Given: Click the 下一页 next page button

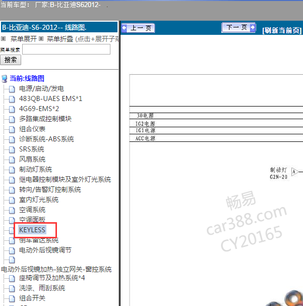Looking at the screenshot, I should 238,27.
